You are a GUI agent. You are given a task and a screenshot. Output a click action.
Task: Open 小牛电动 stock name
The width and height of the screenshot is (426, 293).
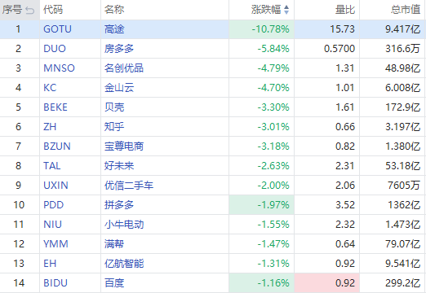124,225
